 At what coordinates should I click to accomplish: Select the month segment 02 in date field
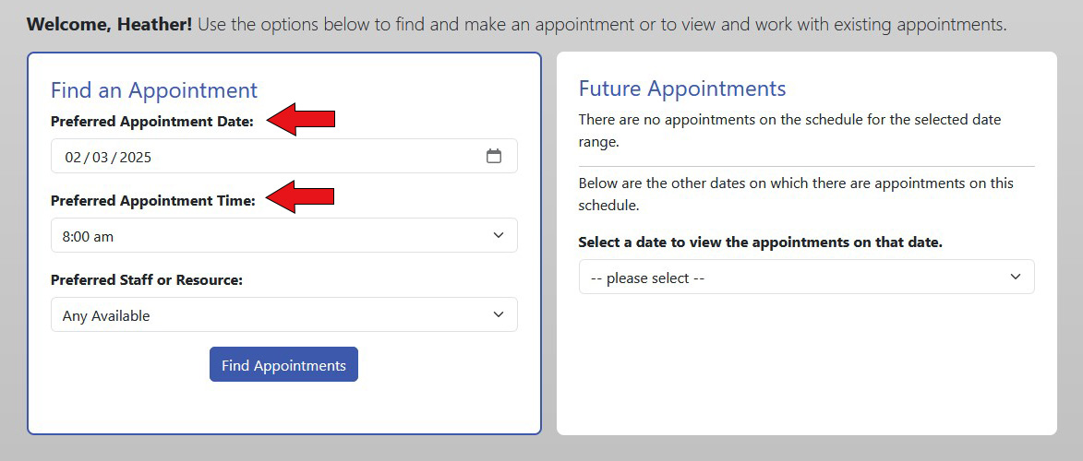point(73,158)
